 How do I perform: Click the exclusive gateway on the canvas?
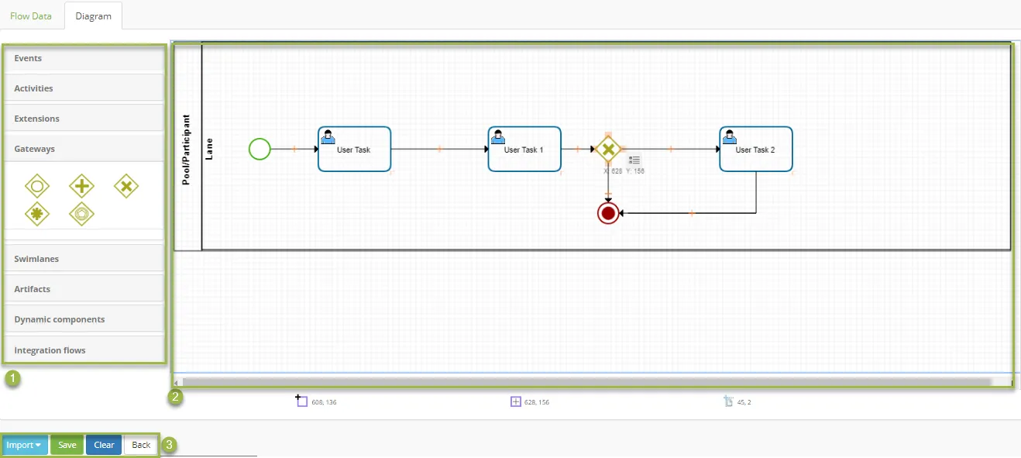608,149
